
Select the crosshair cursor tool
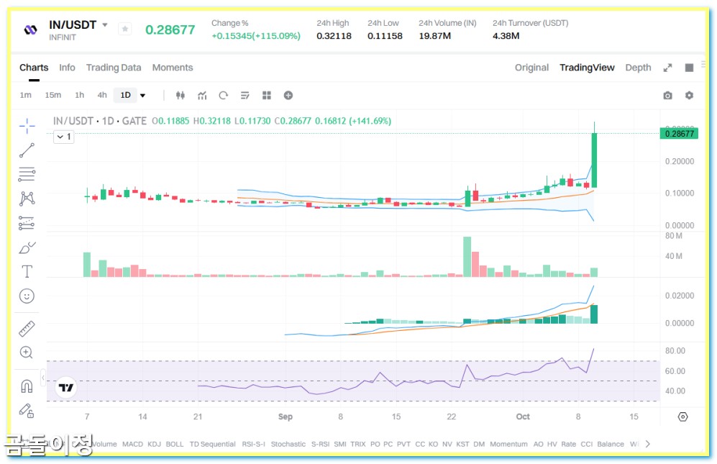click(x=27, y=126)
